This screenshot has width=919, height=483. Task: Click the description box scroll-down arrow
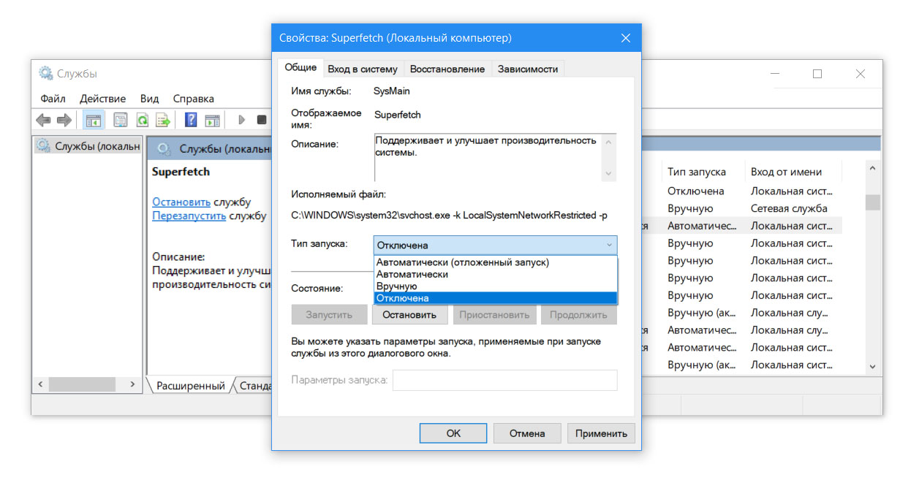608,174
